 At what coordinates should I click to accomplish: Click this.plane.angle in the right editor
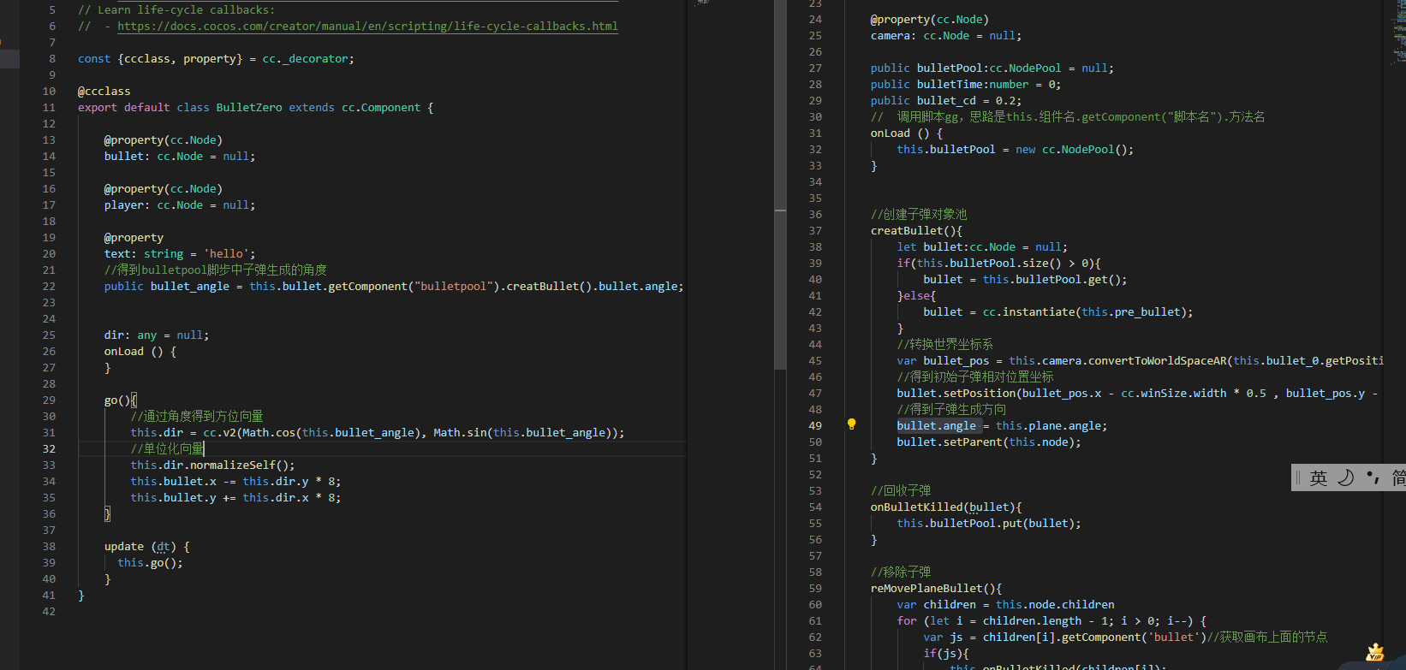pos(1048,426)
